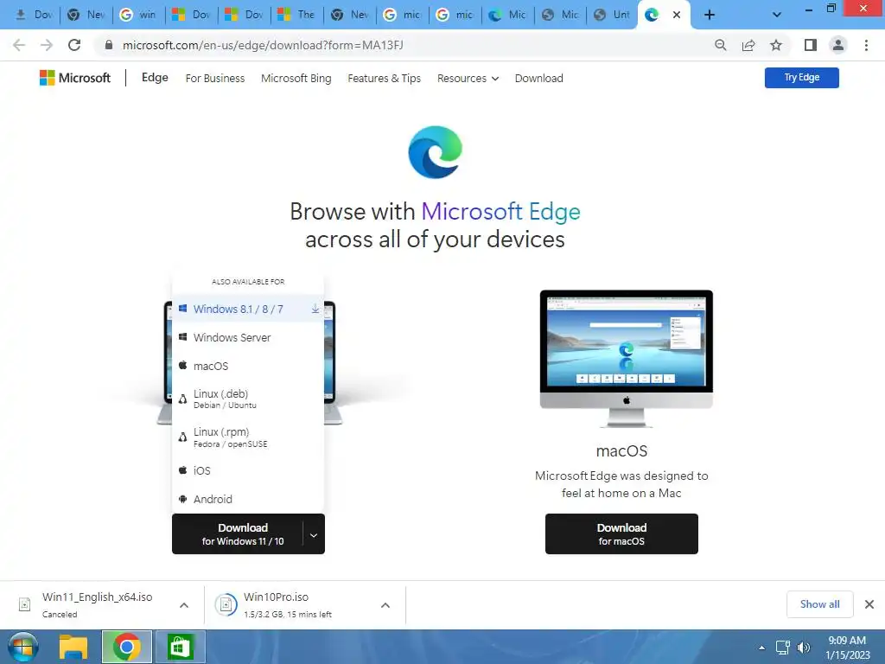The image size is (885, 664).
Task: Open File Explorer from taskbar
Action: click(x=73, y=647)
